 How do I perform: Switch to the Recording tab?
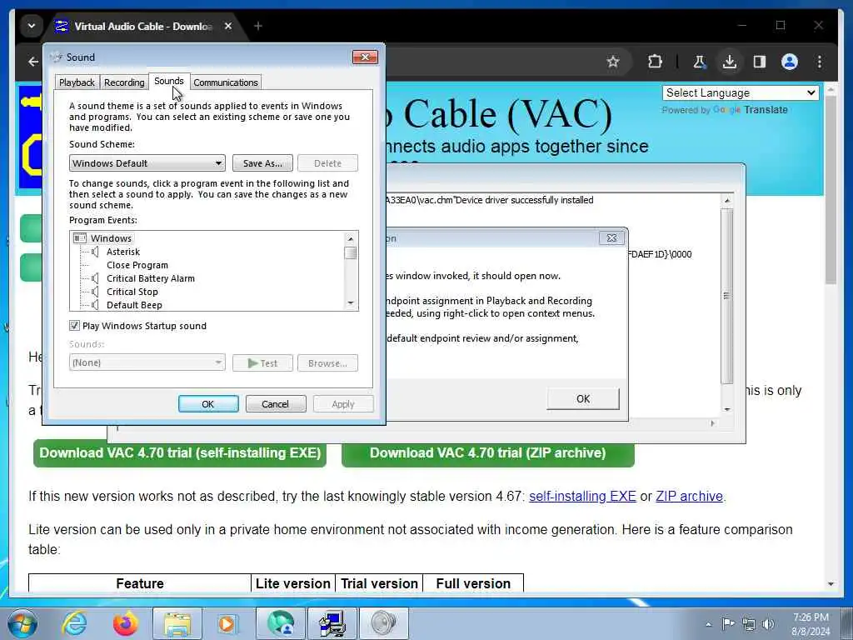(124, 82)
